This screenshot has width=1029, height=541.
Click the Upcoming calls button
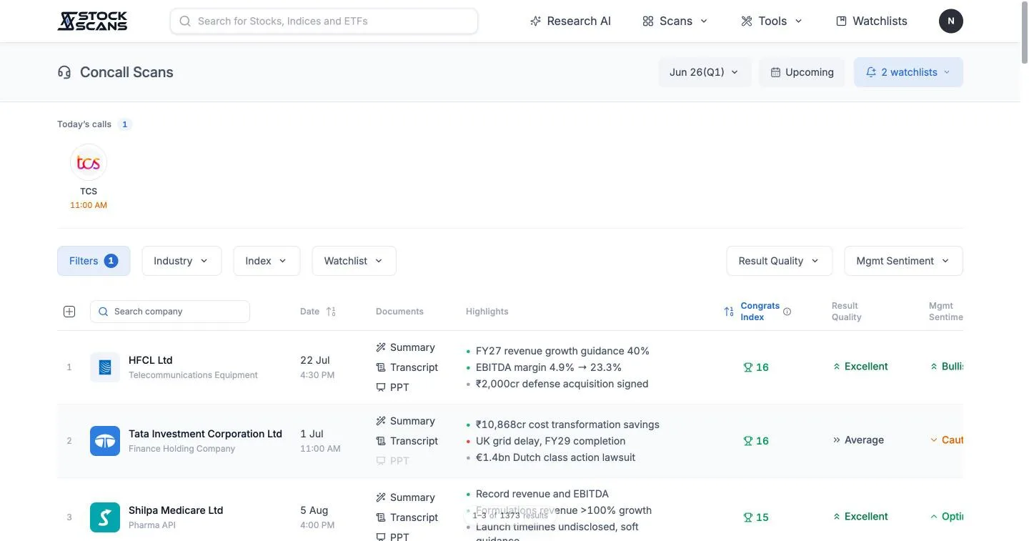pos(802,72)
